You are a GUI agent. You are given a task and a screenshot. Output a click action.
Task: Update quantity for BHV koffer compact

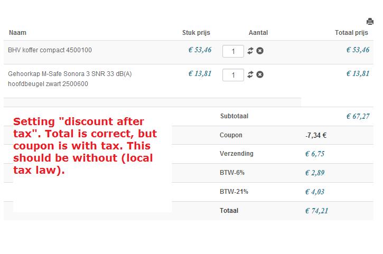[x=250, y=51]
